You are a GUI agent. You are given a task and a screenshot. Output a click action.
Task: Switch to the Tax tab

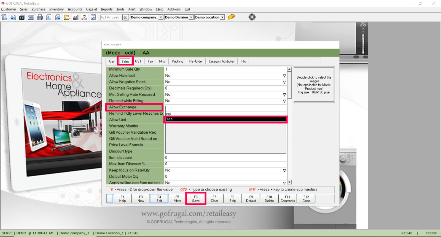point(150,61)
